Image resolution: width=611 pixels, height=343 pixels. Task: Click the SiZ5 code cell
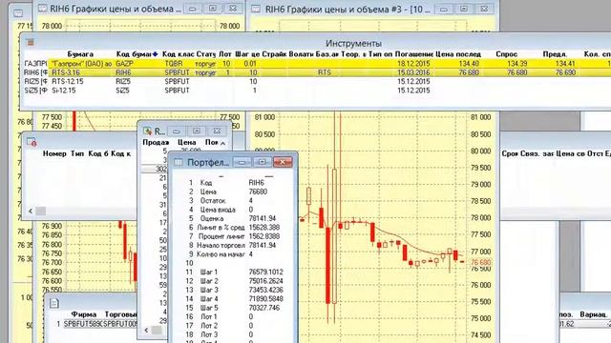122,91
